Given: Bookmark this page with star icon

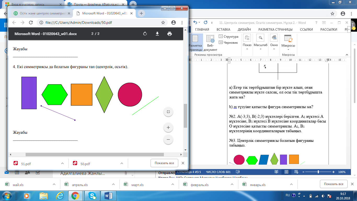Looking at the screenshot, I should tap(163, 23).
